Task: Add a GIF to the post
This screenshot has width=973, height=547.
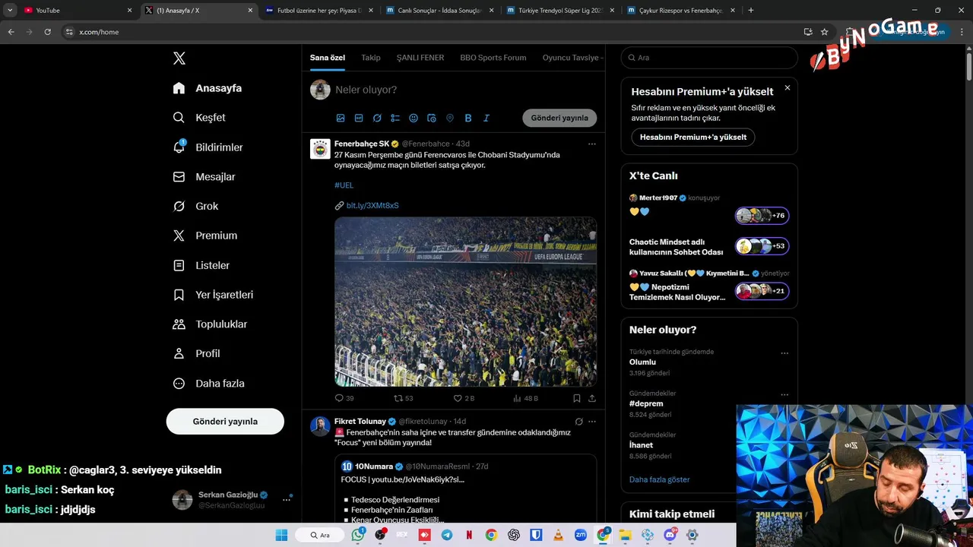Action: coord(359,118)
